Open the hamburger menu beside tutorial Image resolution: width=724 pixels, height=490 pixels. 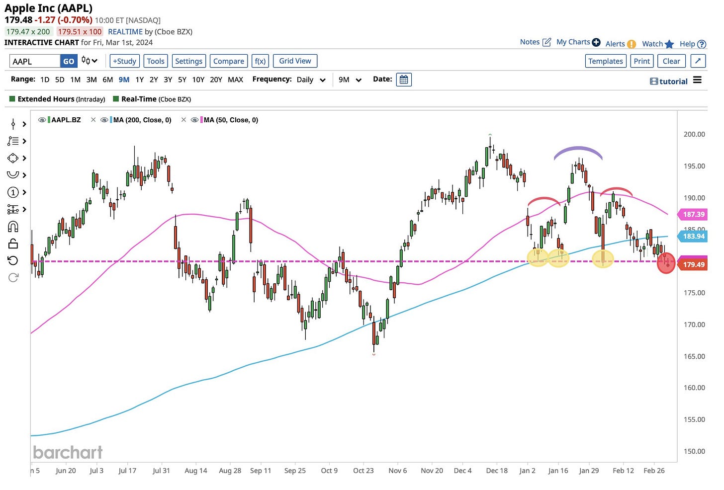[697, 81]
